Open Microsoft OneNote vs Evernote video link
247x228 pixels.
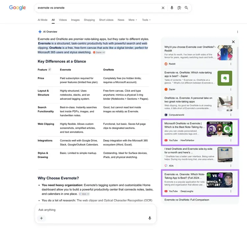click(185, 125)
